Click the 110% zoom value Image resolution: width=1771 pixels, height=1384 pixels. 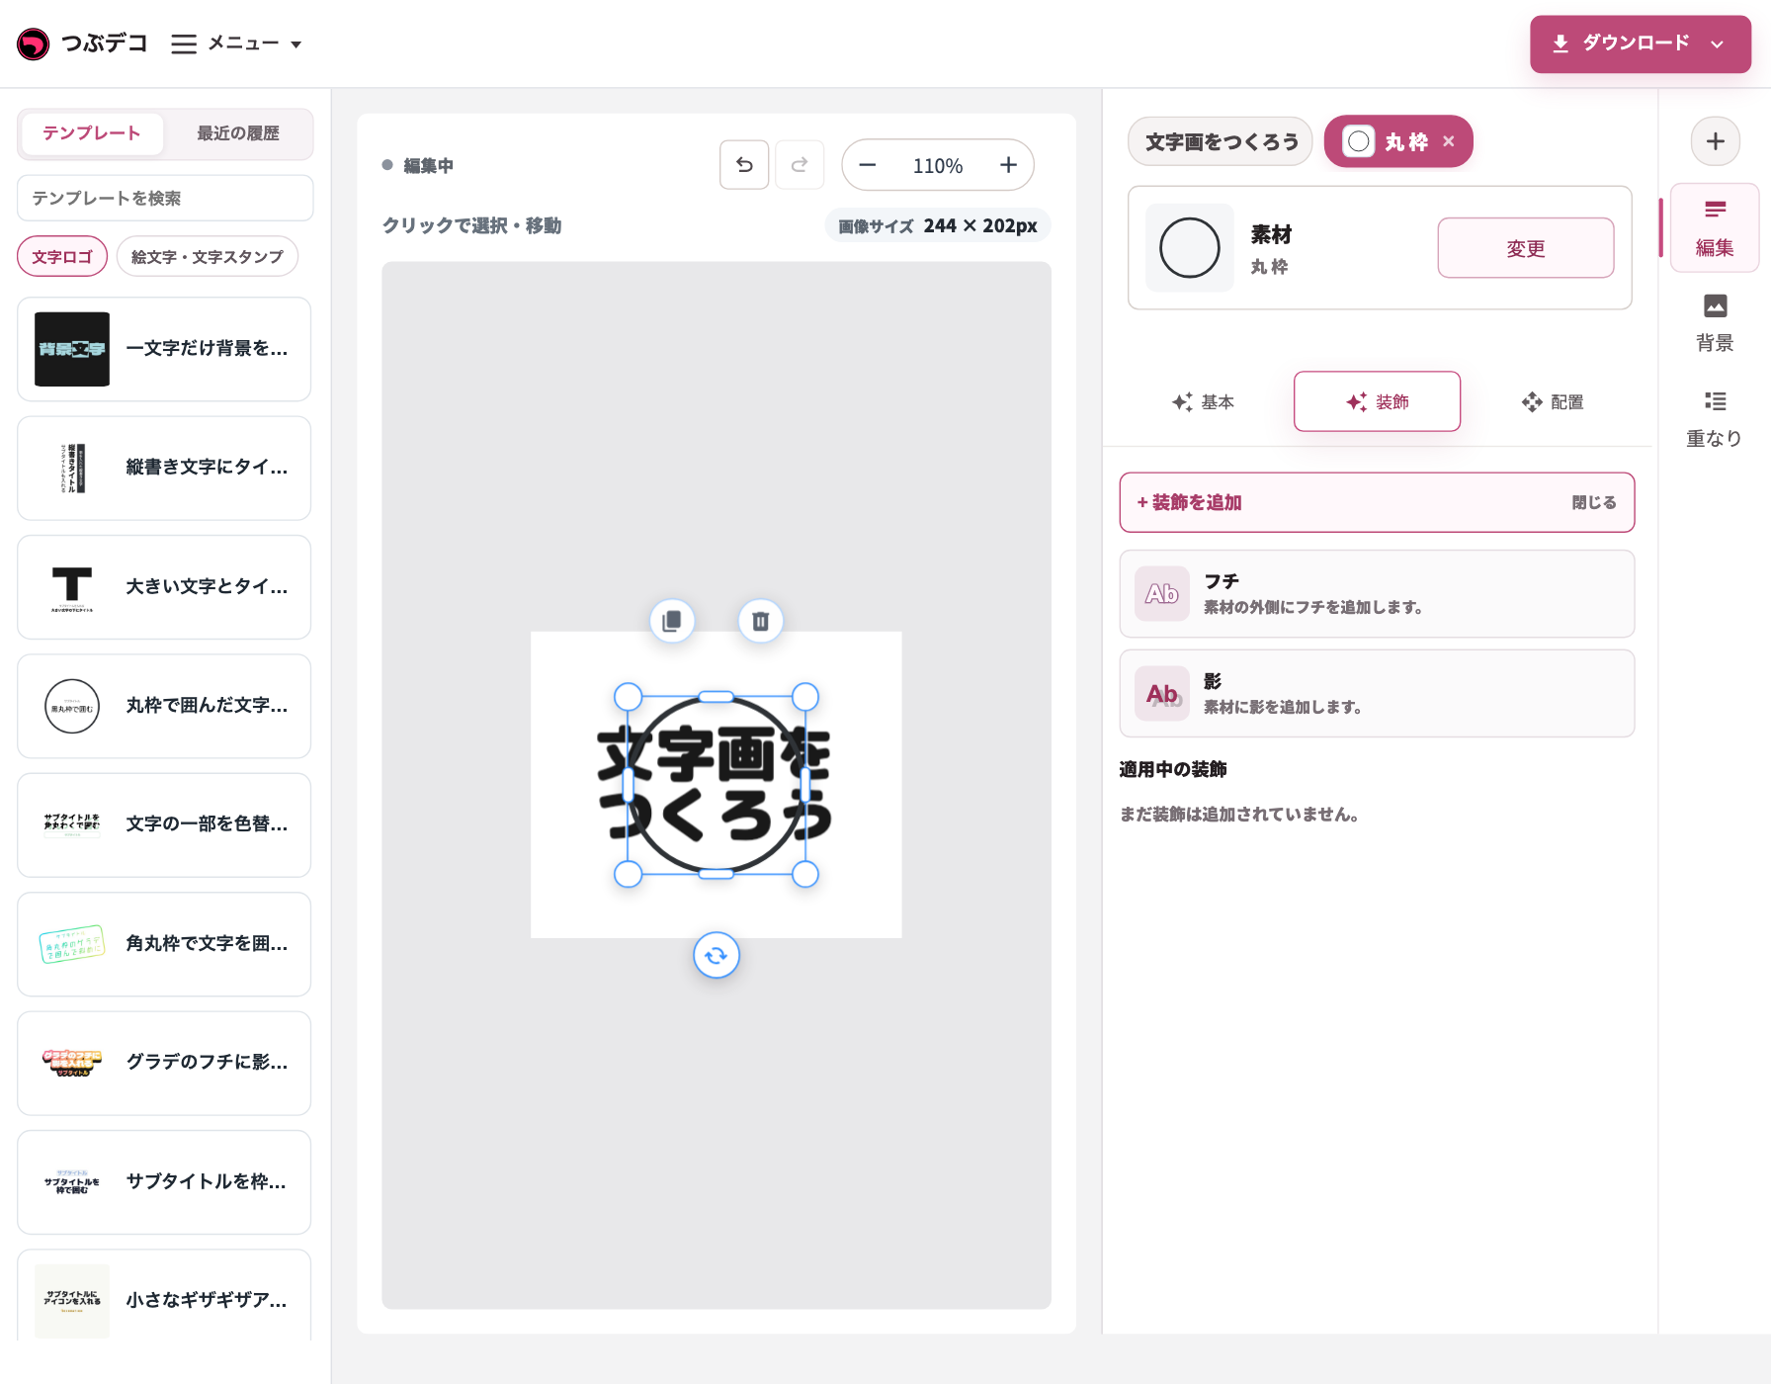pyautogui.click(x=938, y=166)
